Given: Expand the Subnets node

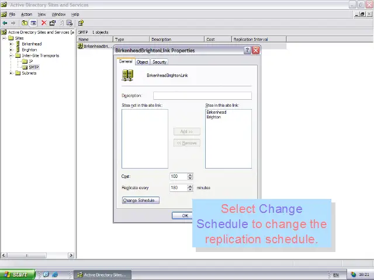Looking at the screenshot, I should [x=11, y=73].
